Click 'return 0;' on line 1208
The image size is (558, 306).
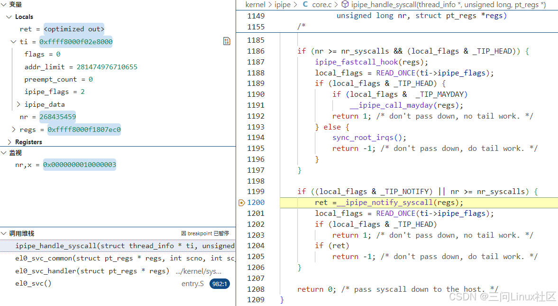pyautogui.click(x=317, y=289)
